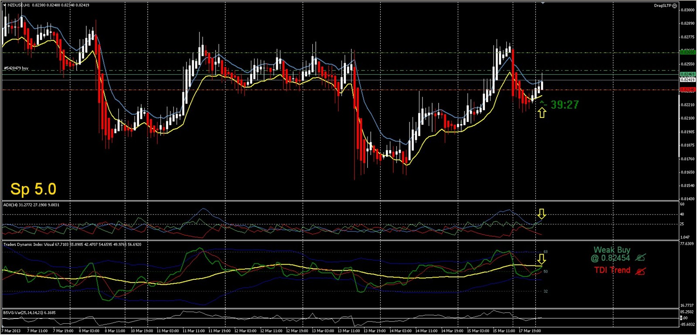Image resolution: width=697 pixels, height=335 pixels.
Task: Click the 7 Mar 2013 time axis label
Action: point(11,331)
